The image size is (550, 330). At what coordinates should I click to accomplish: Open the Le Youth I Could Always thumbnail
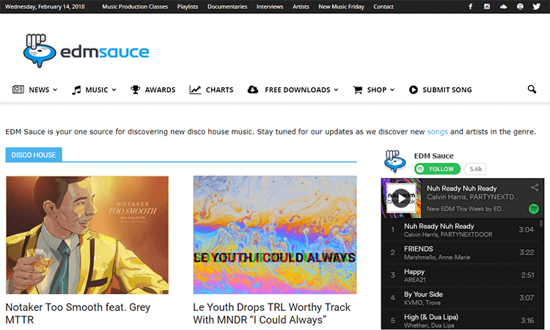point(275,235)
